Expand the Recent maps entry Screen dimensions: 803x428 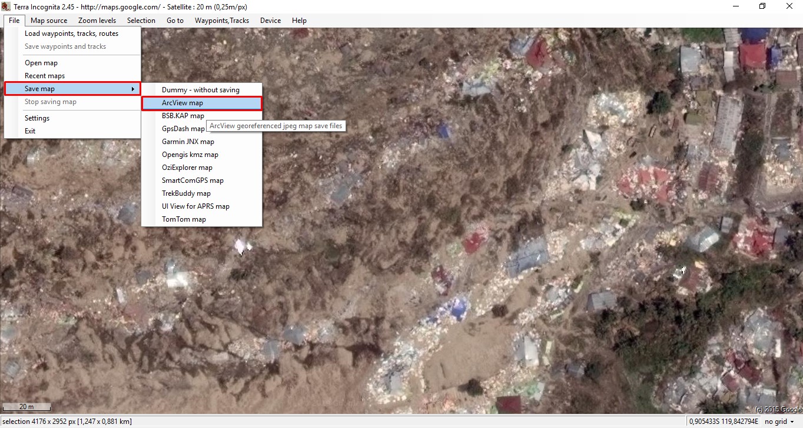coord(45,76)
